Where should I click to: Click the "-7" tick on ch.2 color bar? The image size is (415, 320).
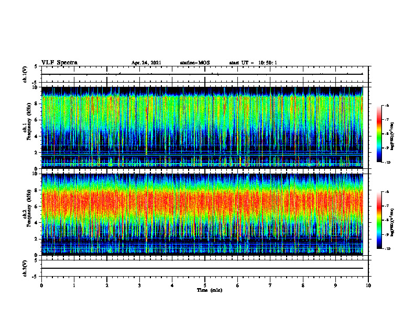coord(387,206)
